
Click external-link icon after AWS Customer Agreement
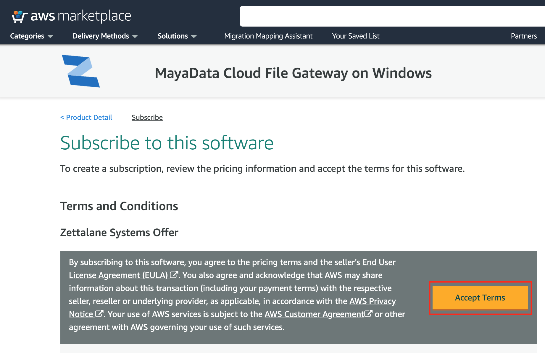[368, 314]
